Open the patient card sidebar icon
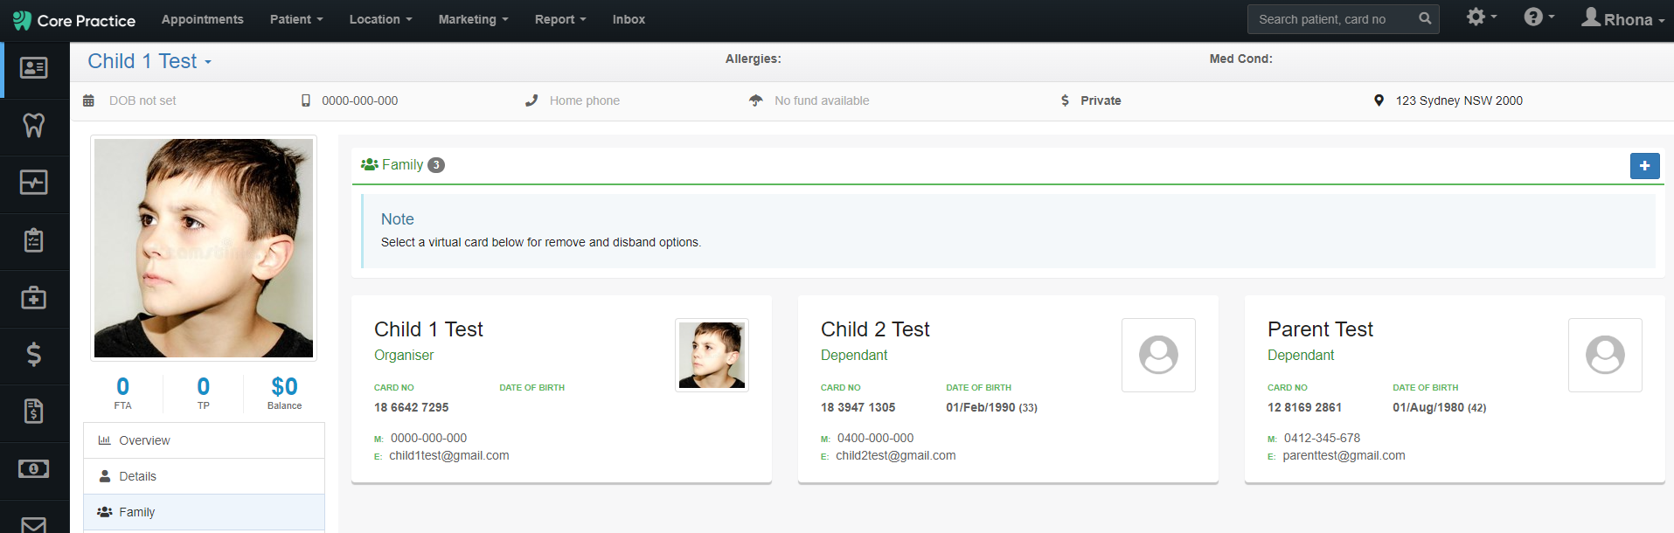1674x533 pixels. 34,68
